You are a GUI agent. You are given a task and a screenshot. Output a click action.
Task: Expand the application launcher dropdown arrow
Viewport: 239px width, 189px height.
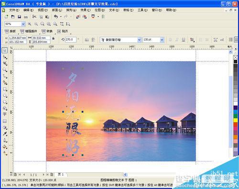tap(98, 17)
